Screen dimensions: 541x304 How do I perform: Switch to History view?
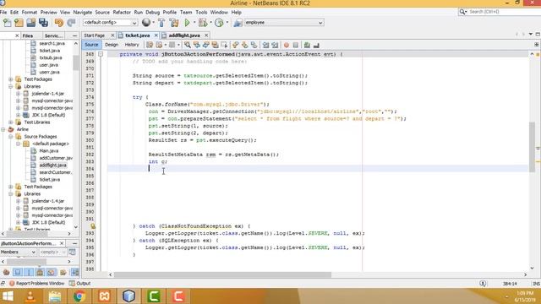132,45
